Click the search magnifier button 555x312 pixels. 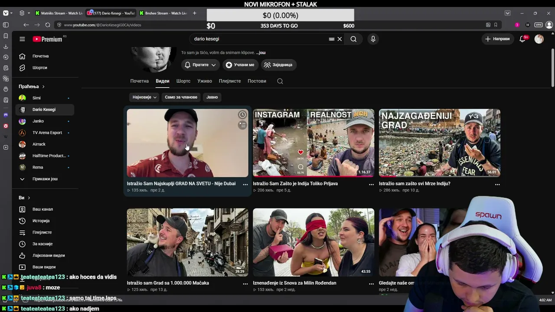(353, 39)
